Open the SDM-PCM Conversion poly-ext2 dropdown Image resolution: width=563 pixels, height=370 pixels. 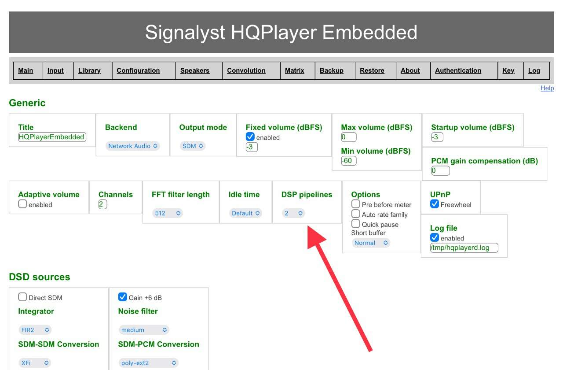(x=149, y=363)
